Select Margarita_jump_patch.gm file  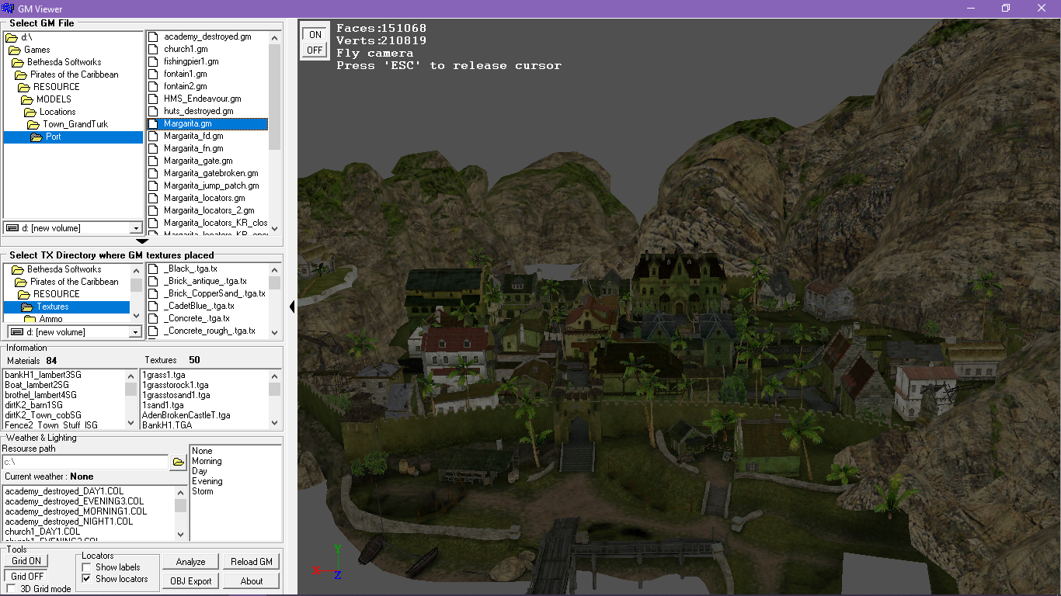tap(211, 185)
